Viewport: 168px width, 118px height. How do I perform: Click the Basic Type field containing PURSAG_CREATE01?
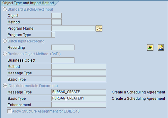[79, 98]
